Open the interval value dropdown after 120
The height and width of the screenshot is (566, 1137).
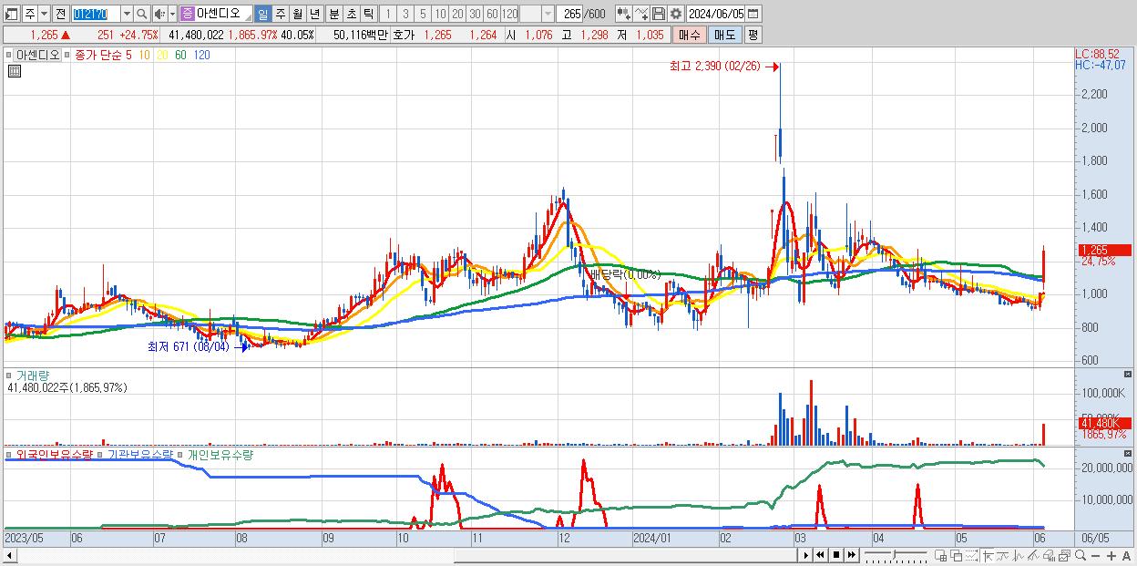(x=548, y=14)
